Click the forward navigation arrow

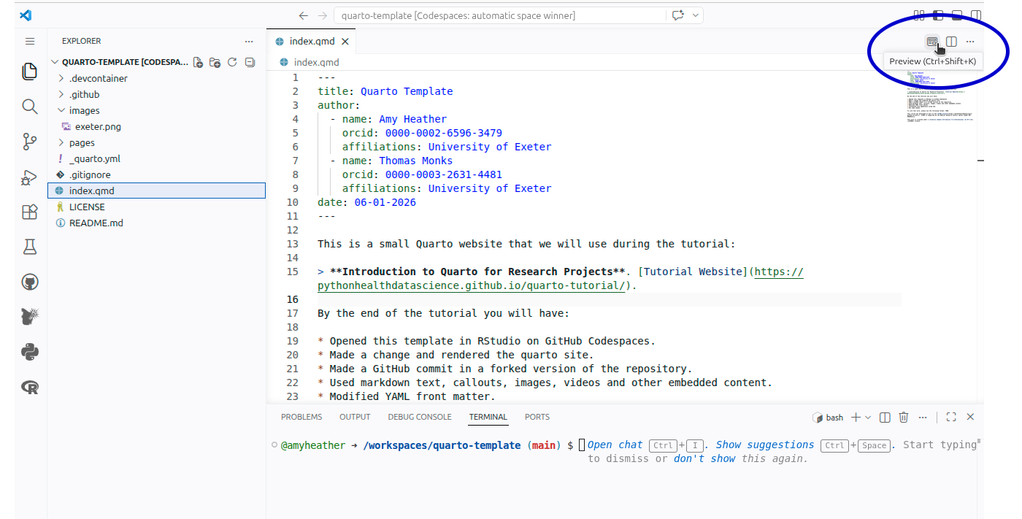coord(323,15)
